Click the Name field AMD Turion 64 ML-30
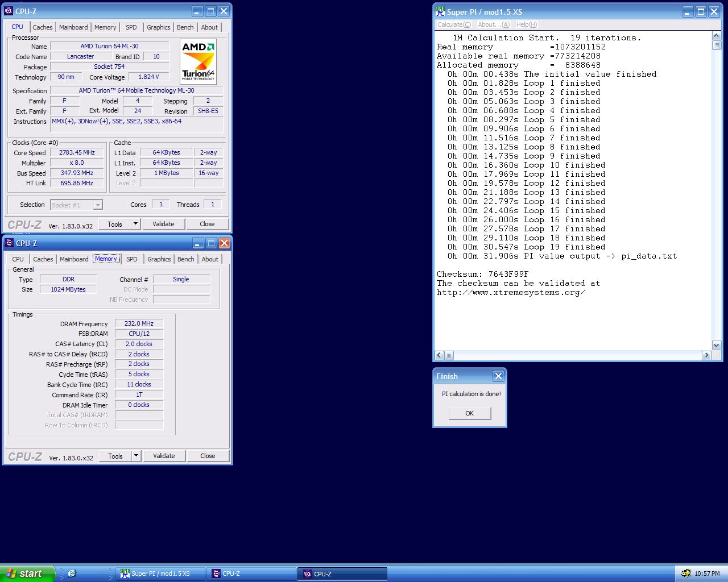Screen dimensions: 728x582 pyautogui.click(x=109, y=46)
